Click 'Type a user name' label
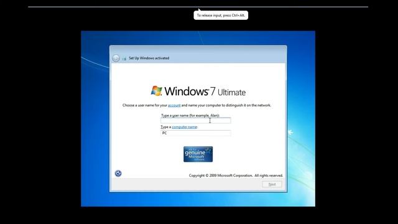Screen dimensions: 398x224 [190, 116]
